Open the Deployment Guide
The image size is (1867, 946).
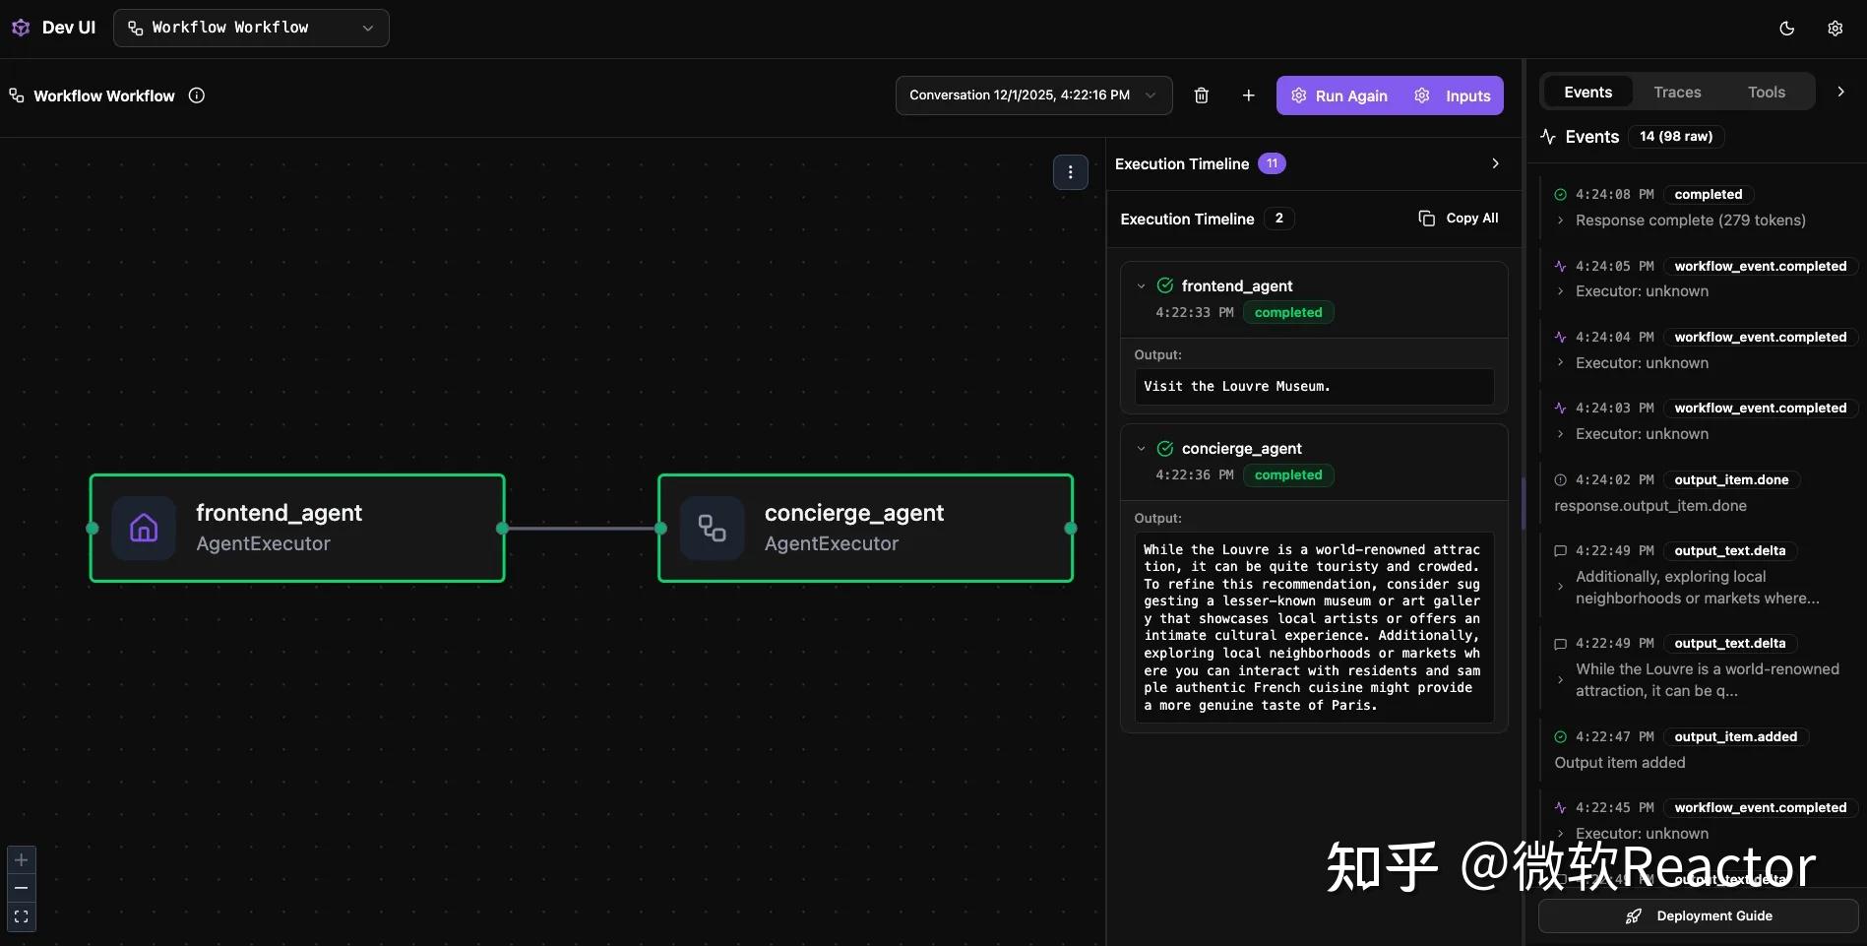[1699, 915]
